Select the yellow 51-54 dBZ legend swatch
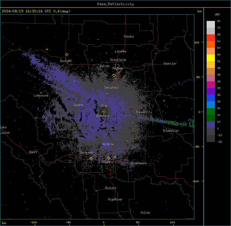 pos(211,58)
